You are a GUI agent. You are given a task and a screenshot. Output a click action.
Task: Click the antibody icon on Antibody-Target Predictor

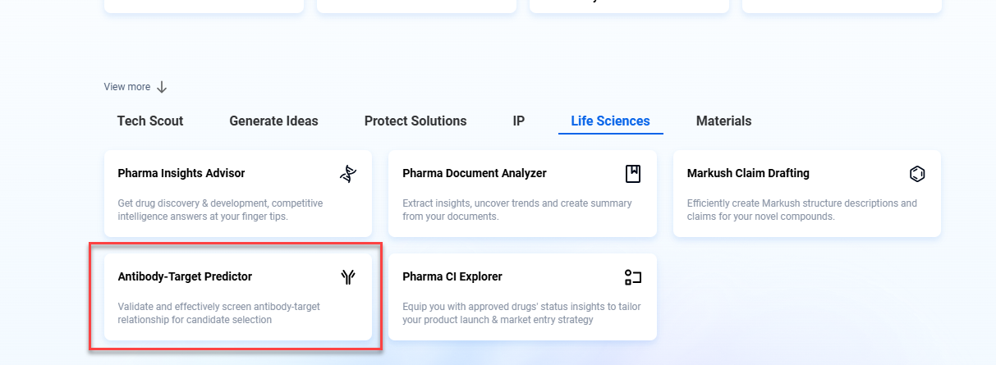tap(348, 276)
